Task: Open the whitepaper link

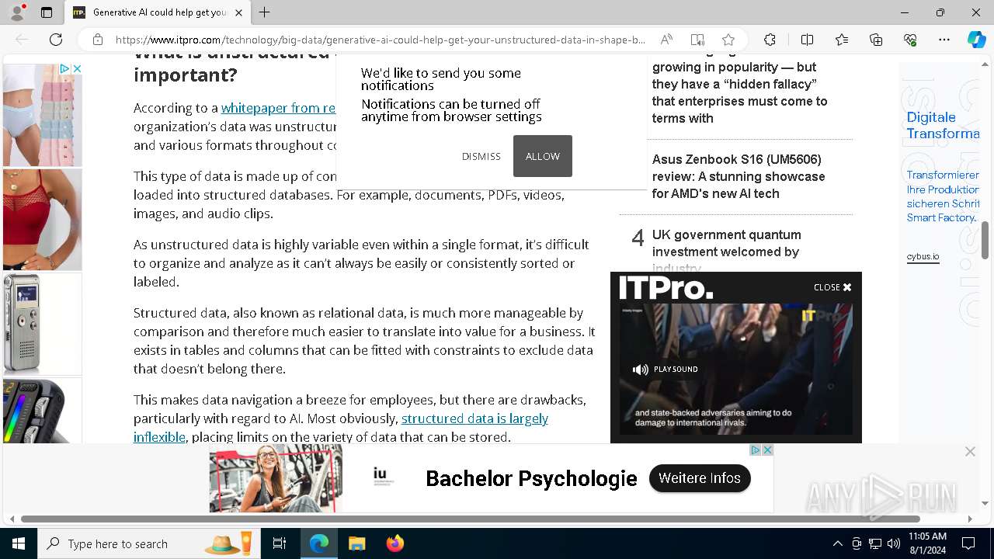Action: tap(278, 108)
